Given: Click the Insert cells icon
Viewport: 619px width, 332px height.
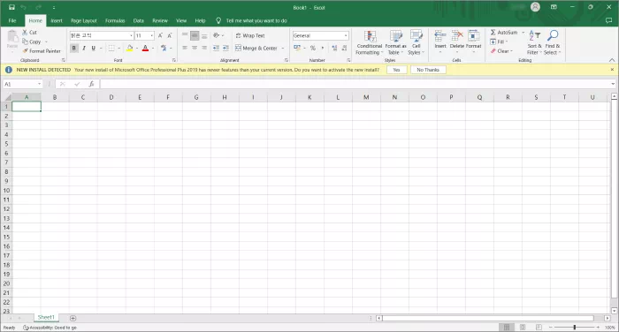Looking at the screenshot, I should [x=440, y=36].
